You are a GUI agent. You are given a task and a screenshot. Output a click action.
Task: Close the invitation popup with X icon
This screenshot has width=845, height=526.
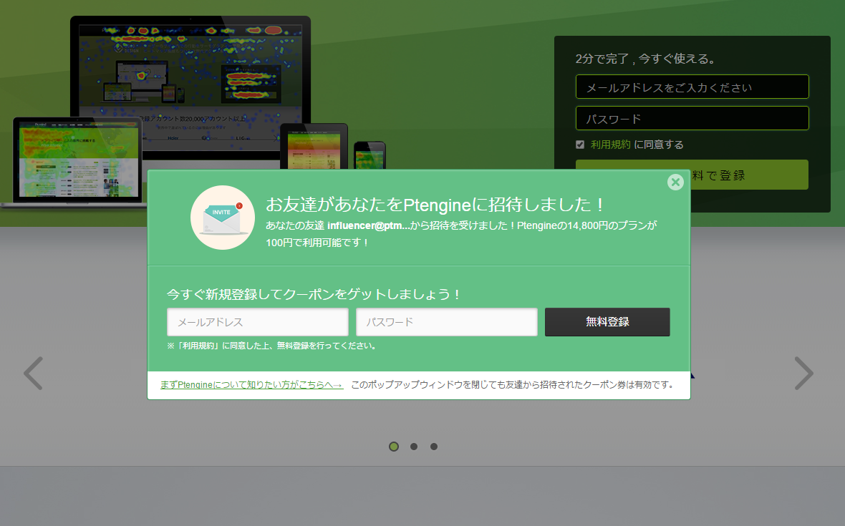tap(675, 182)
